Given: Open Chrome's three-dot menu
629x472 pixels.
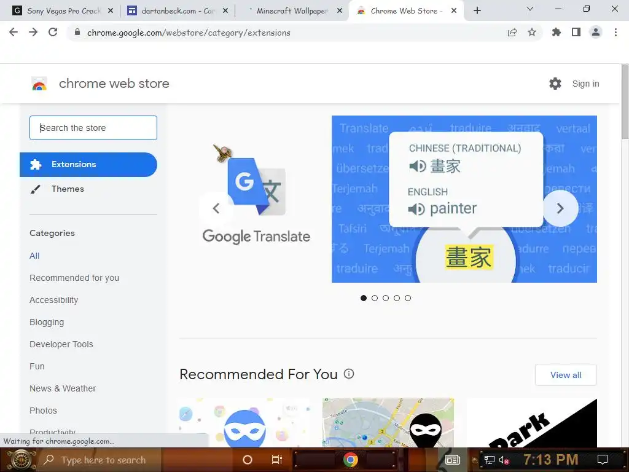Looking at the screenshot, I should click(615, 32).
